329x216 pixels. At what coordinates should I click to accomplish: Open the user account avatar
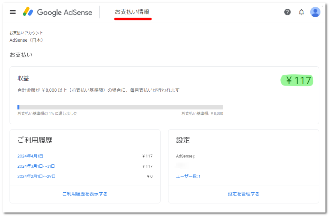[315, 12]
